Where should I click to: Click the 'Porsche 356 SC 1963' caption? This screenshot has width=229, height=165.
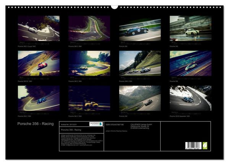point(25,81)
